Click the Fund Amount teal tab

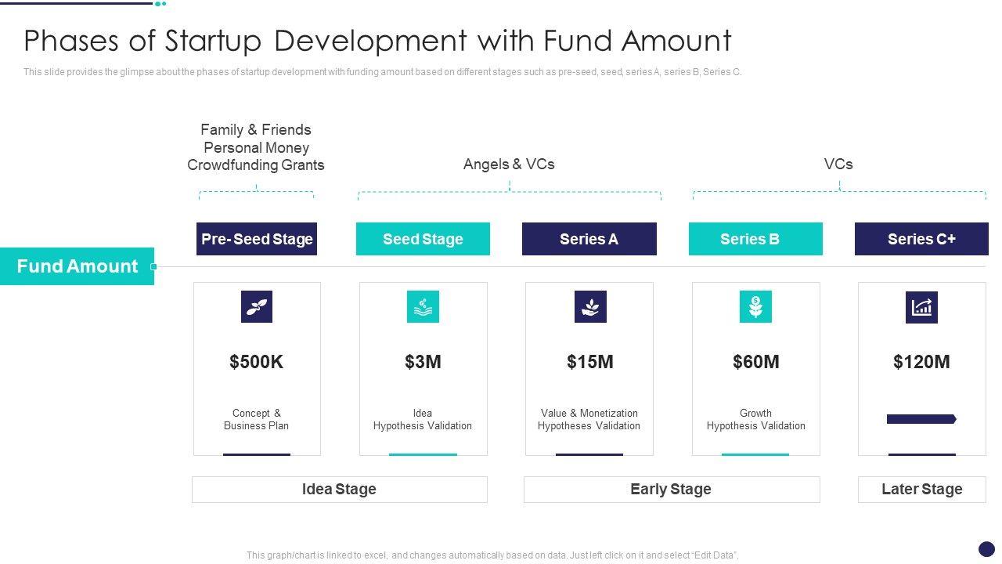77,266
